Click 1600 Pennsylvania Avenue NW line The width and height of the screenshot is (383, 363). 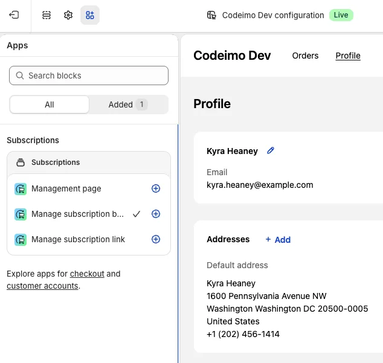266,296
